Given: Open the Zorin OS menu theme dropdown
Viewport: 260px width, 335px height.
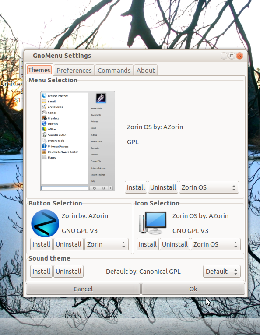Looking at the screenshot, I should [x=209, y=187].
